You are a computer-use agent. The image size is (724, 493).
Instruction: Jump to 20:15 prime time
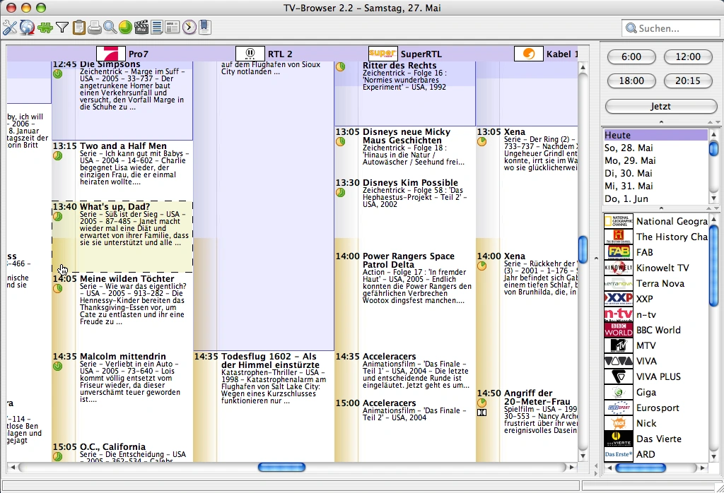point(688,81)
